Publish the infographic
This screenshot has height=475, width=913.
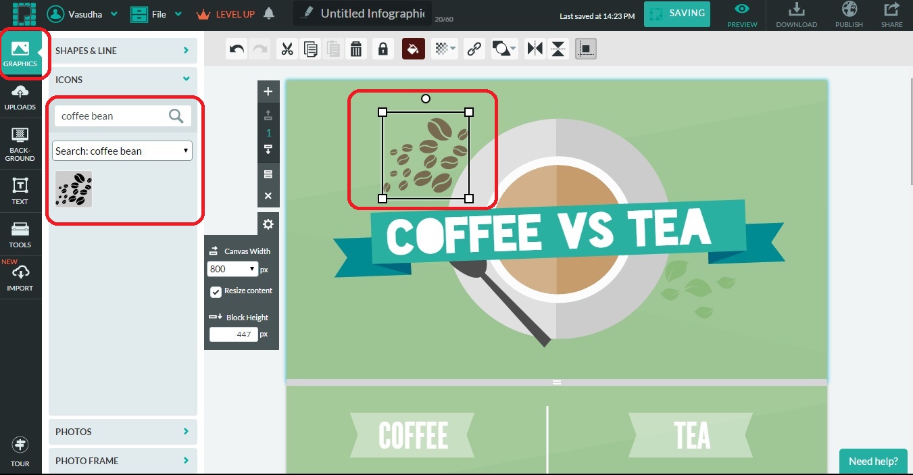click(849, 15)
